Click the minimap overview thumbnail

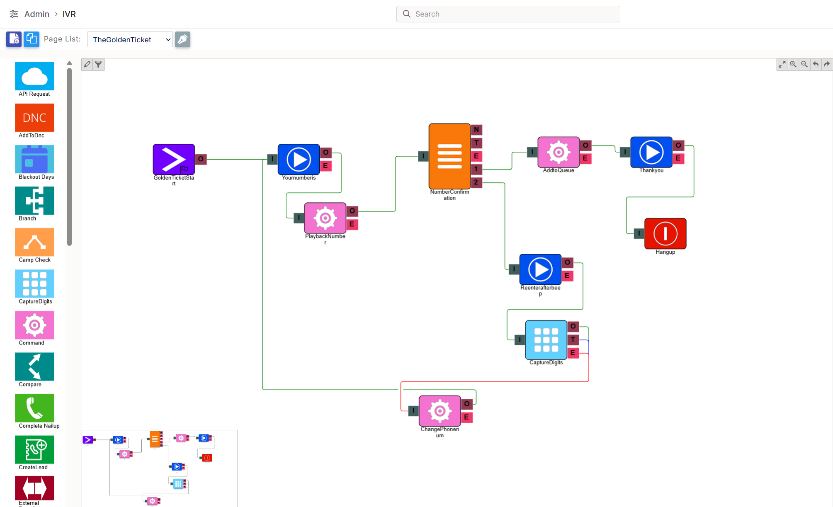point(160,468)
